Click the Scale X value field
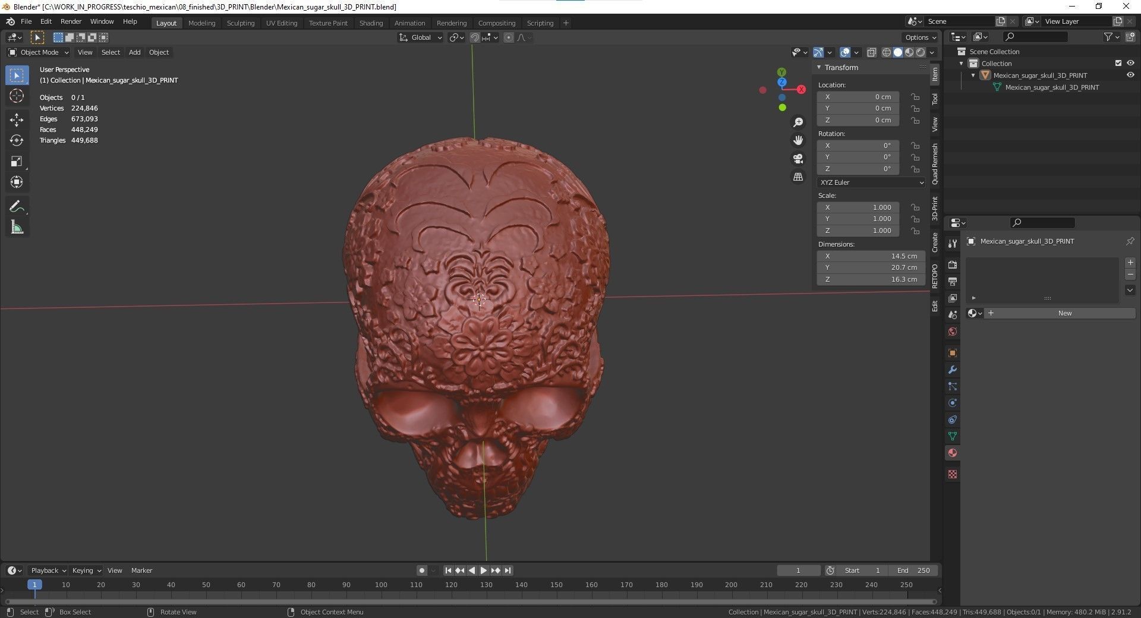The width and height of the screenshot is (1141, 618). coord(858,207)
